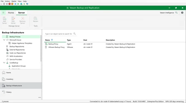Viewport: 186px width, 103px height.
Task: Pause the virtual machine with blue pause icon
Action: click(x=15, y=4)
